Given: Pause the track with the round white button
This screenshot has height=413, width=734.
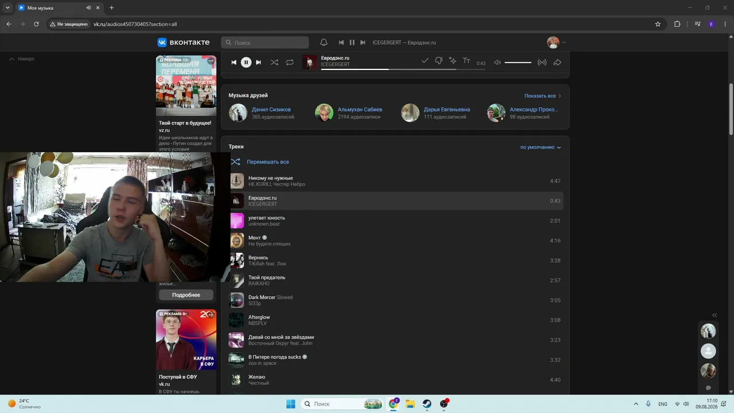Looking at the screenshot, I should (x=246, y=63).
